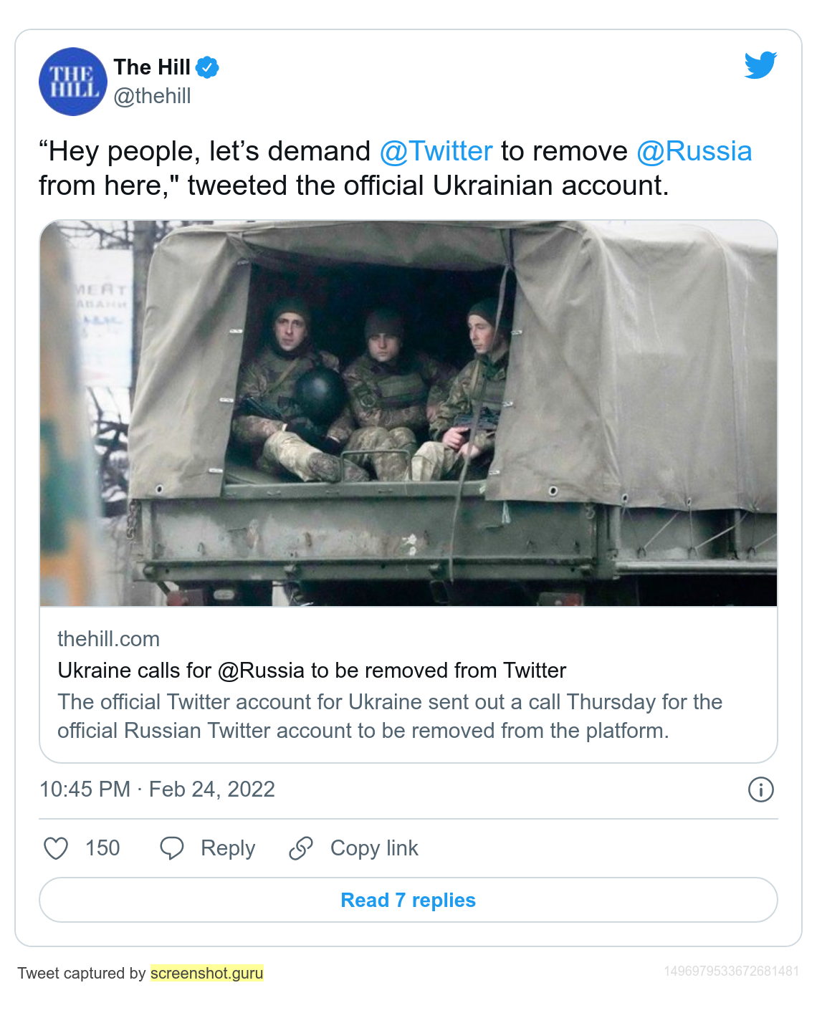Image resolution: width=817 pixels, height=1013 pixels.
Task: Click The Hill profile avatar
Action: [73, 82]
